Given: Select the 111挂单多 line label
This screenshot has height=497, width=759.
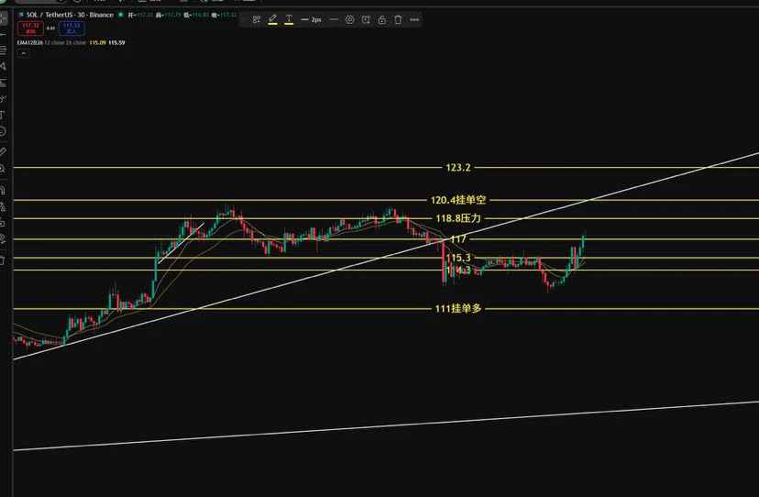Looking at the screenshot, I should [458, 309].
